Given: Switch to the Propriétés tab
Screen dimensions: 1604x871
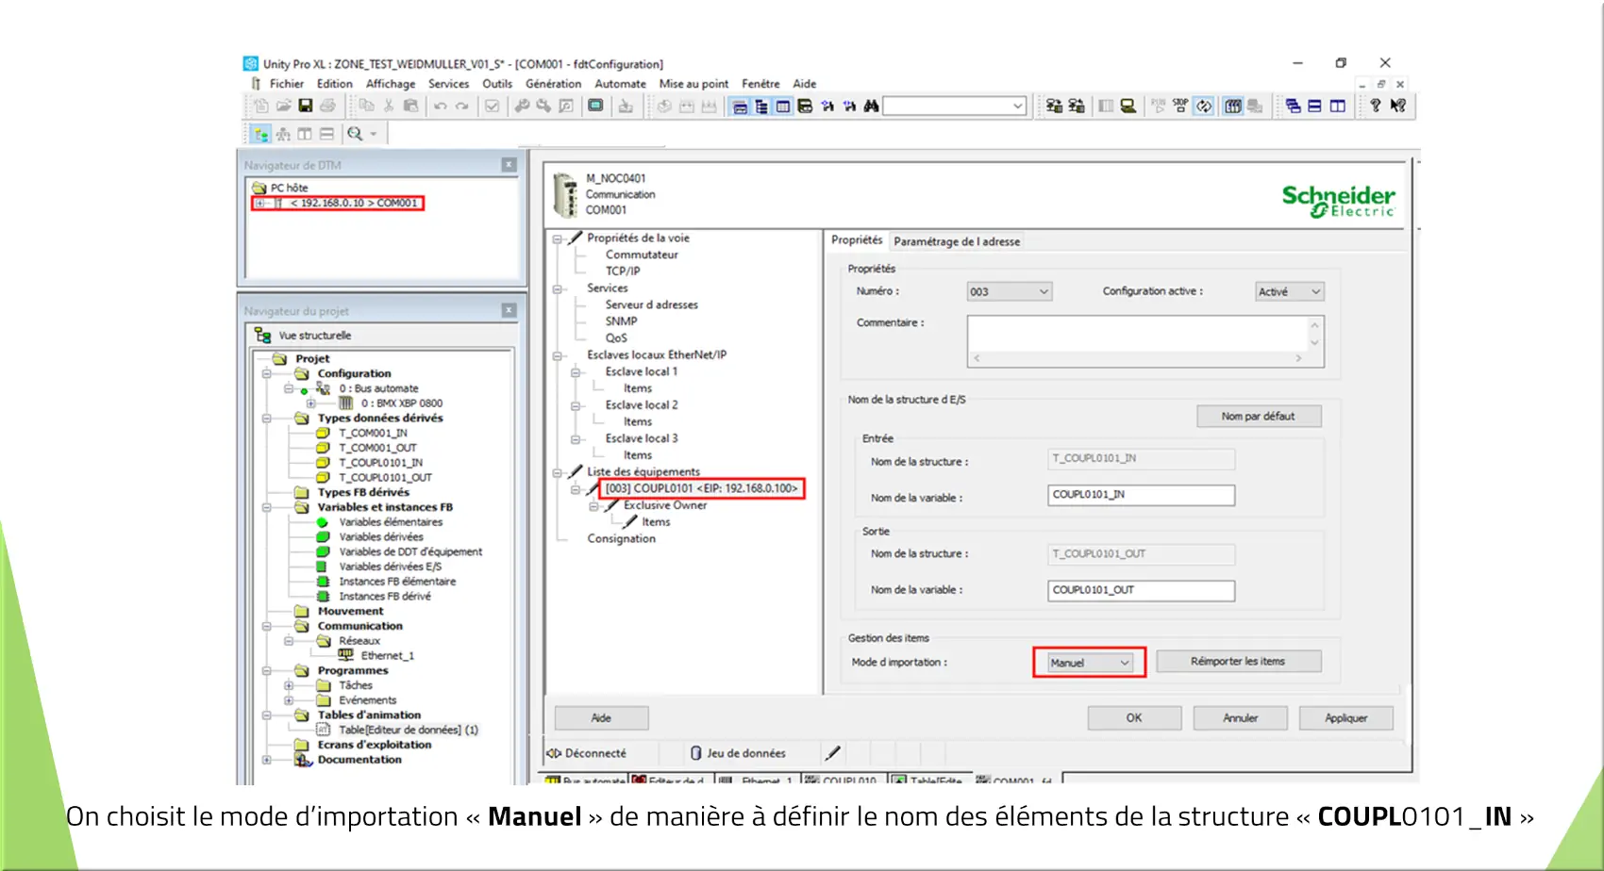Looking at the screenshot, I should tap(857, 240).
